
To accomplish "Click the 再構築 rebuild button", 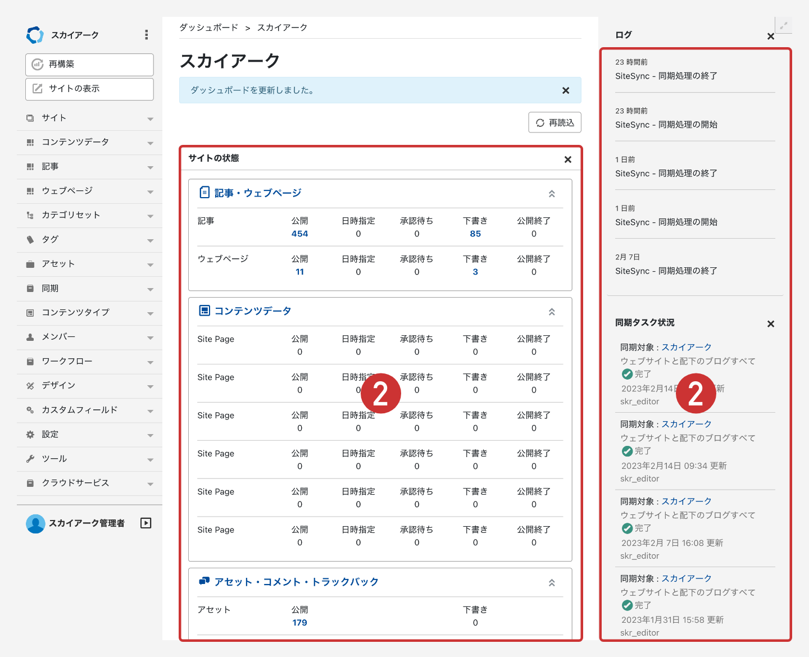I will click(89, 65).
